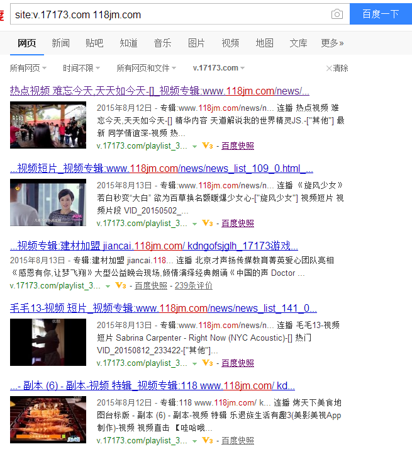Viewport: 412px width, 449px height.
Task: Select the 网页 tab
Action: [x=27, y=43]
